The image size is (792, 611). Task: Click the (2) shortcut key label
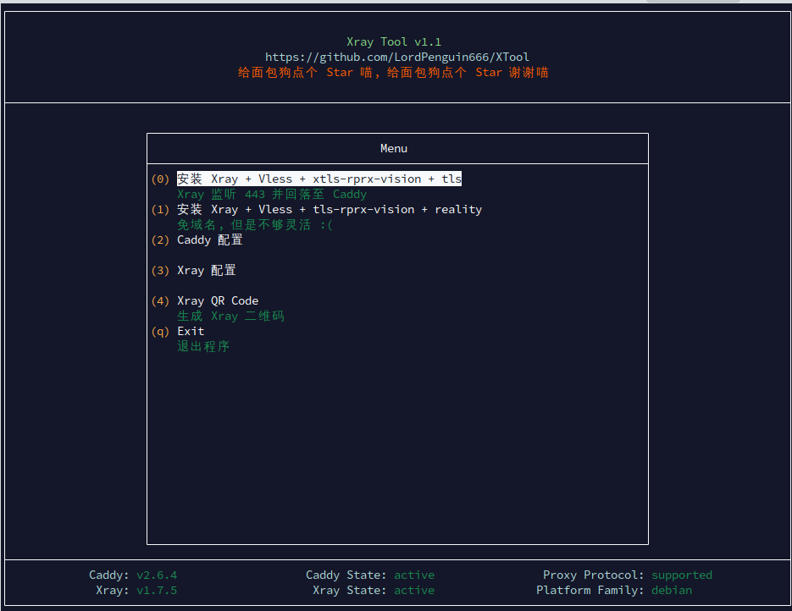tap(160, 240)
